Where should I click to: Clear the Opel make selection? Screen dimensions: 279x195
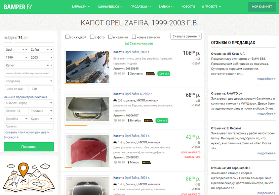tap(23, 50)
